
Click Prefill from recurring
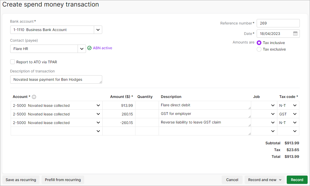[x=63, y=180]
